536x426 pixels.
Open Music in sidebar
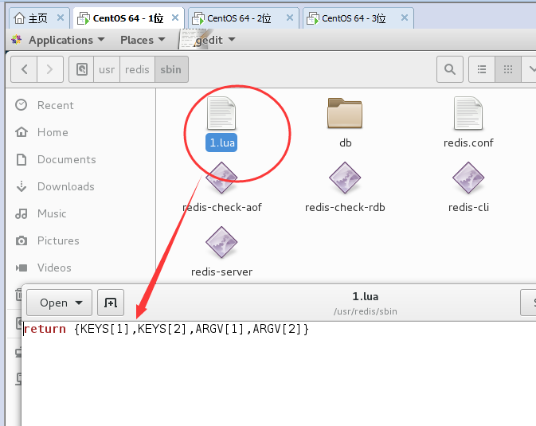(x=41, y=213)
